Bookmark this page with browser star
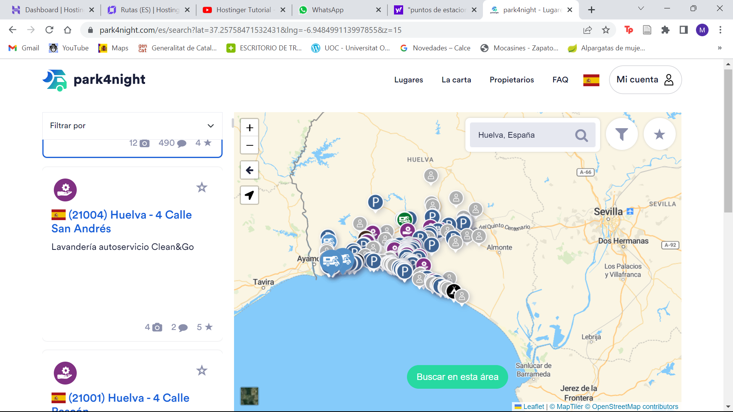 (x=606, y=30)
